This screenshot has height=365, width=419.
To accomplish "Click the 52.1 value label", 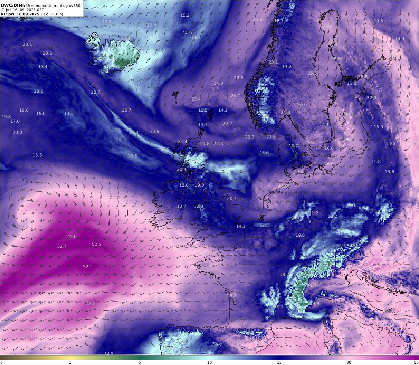I will [88, 266].
